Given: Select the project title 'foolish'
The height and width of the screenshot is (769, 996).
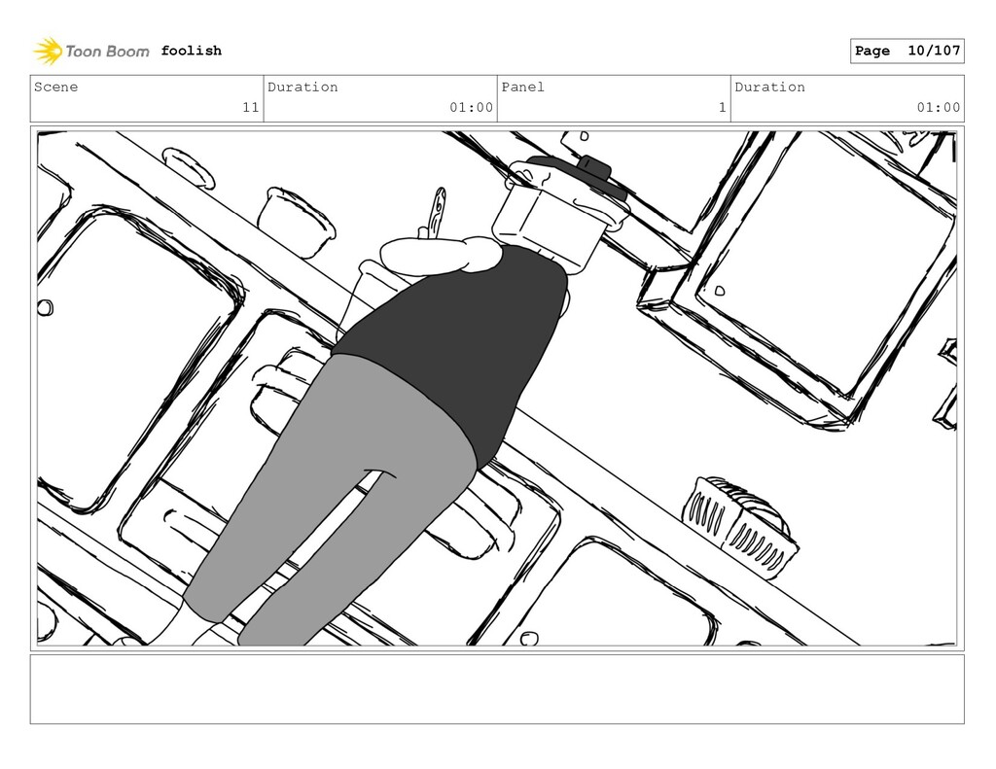Looking at the screenshot, I should [192, 51].
